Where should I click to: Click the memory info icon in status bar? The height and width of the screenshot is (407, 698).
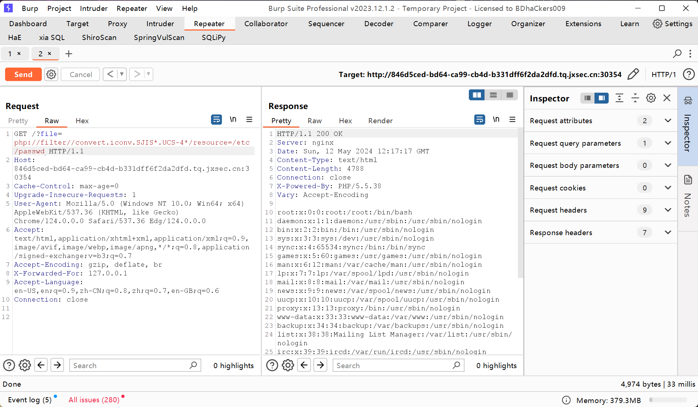(x=566, y=400)
